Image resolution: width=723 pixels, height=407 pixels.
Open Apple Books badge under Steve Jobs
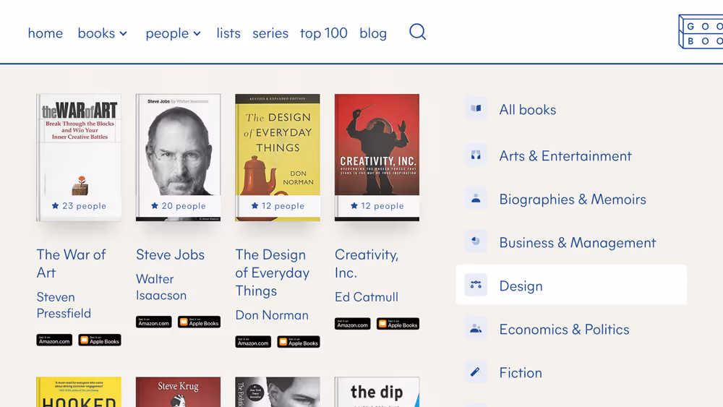tap(200, 322)
